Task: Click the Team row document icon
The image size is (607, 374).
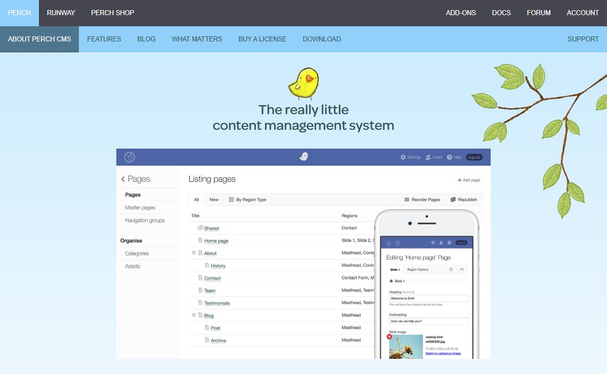Action: (200, 290)
